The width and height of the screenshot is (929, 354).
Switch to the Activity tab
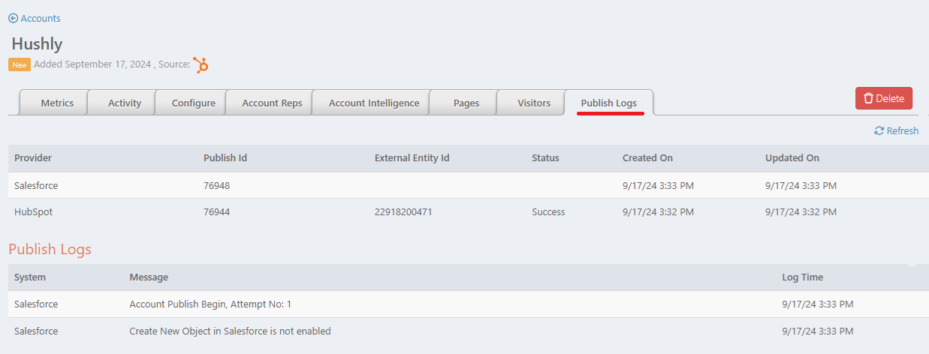coord(125,103)
